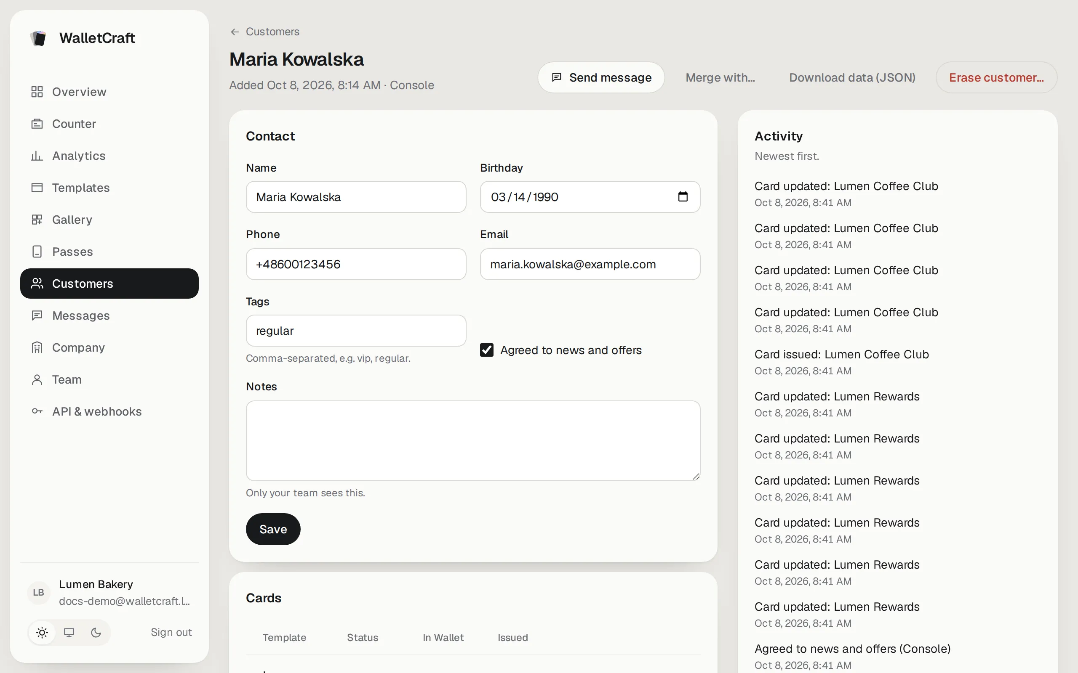Viewport: 1078px width, 673px height.
Task: Open the Counter page
Action: point(109,124)
